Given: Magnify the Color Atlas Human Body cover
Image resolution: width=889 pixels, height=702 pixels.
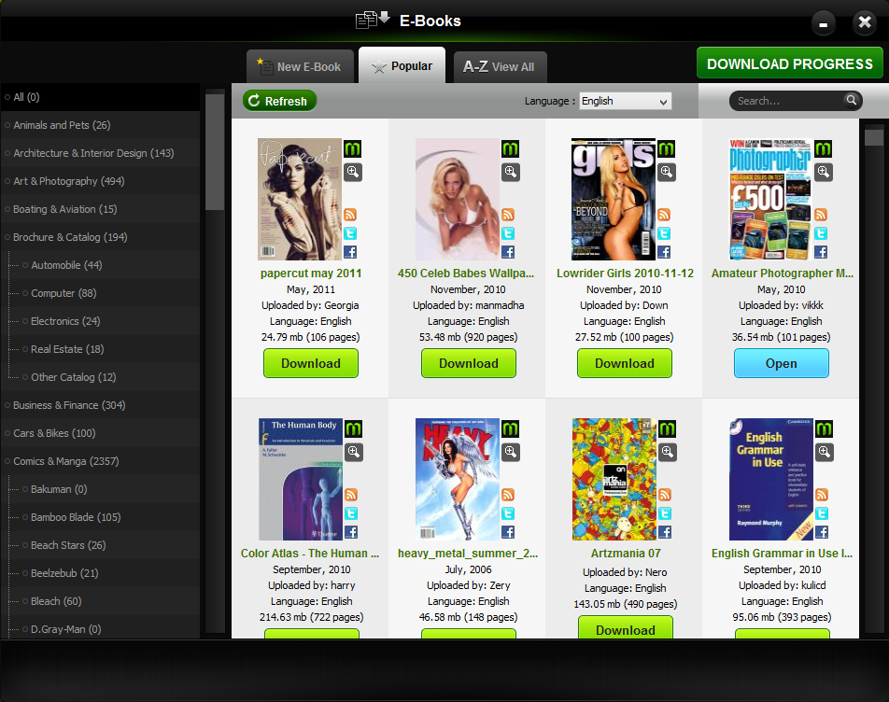Looking at the screenshot, I should tap(354, 452).
